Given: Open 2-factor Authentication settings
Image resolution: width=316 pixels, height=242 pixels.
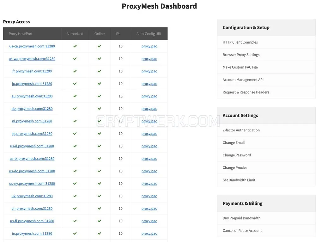Looking at the screenshot, I should tap(241, 130).
